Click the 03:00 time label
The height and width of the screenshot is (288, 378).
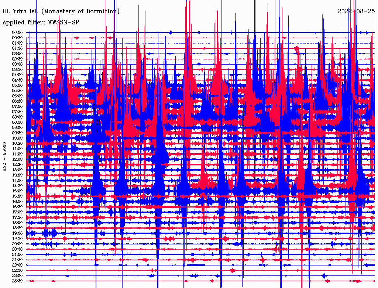point(17,64)
